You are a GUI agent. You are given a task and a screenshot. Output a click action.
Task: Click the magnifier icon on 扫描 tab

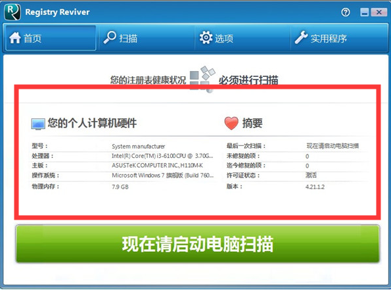point(110,37)
